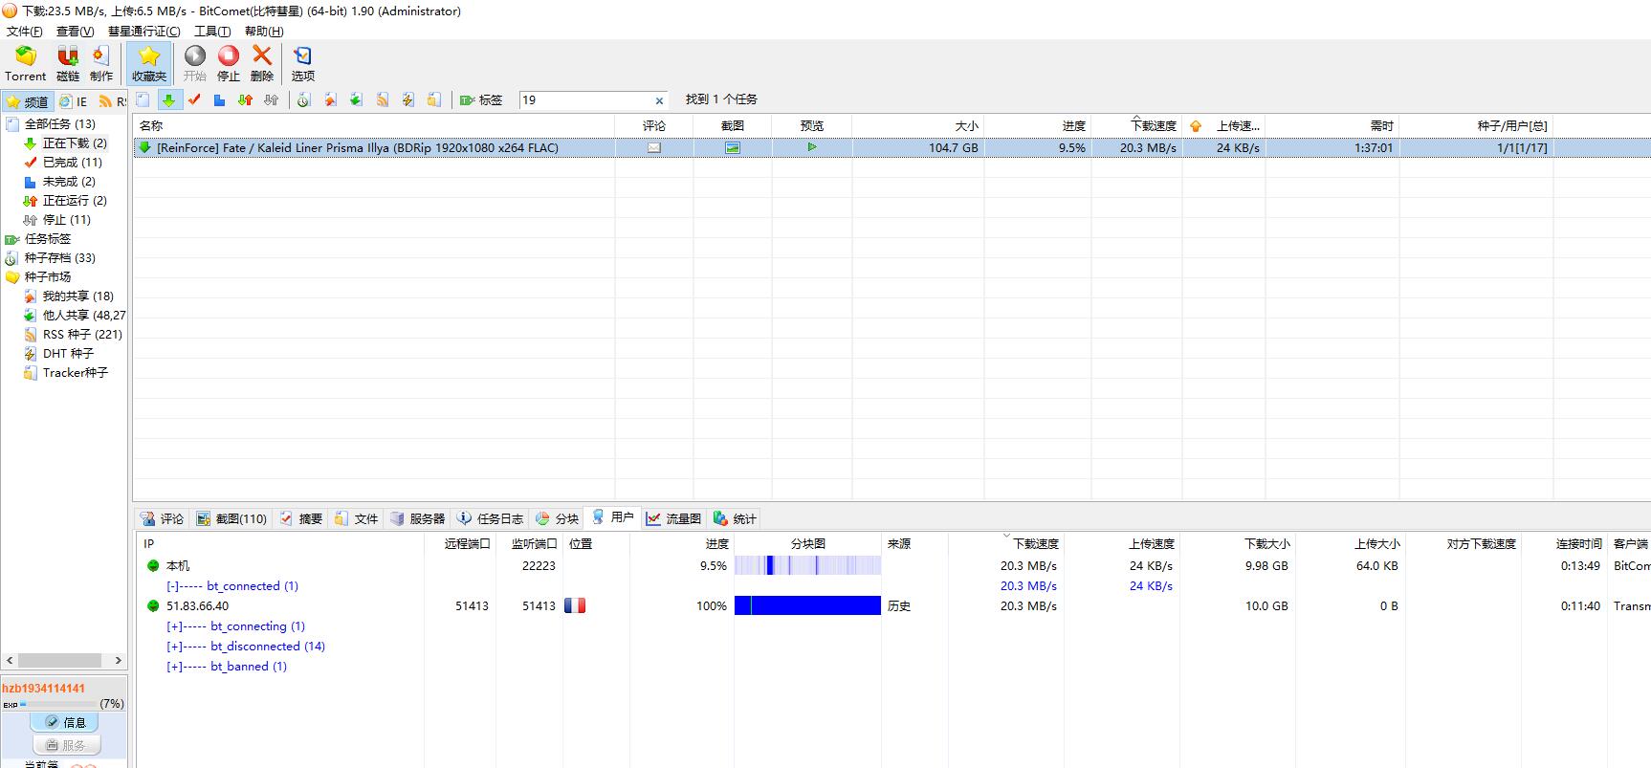Image resolution: width=1651 pixels, height=768 pixels.
Task: Click the comment envelope icon in the task row
Action: click(654, 147)
